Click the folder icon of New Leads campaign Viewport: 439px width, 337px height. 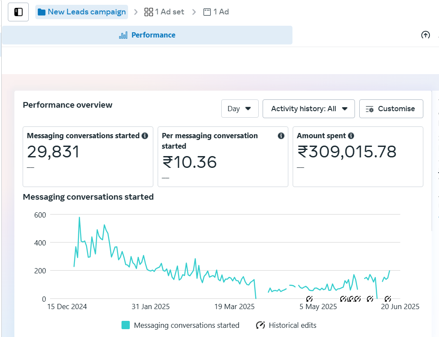pyautogui.click(x=42, y=12)
